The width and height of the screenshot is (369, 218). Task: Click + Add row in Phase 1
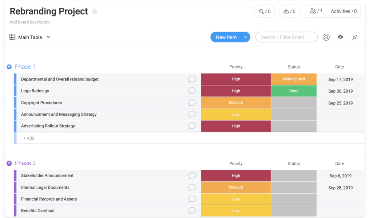(x=29, y=138)
